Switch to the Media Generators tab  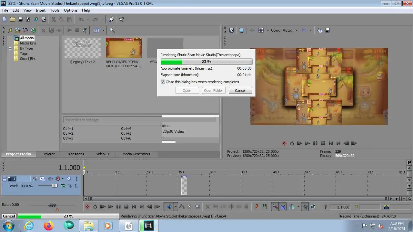136,154
